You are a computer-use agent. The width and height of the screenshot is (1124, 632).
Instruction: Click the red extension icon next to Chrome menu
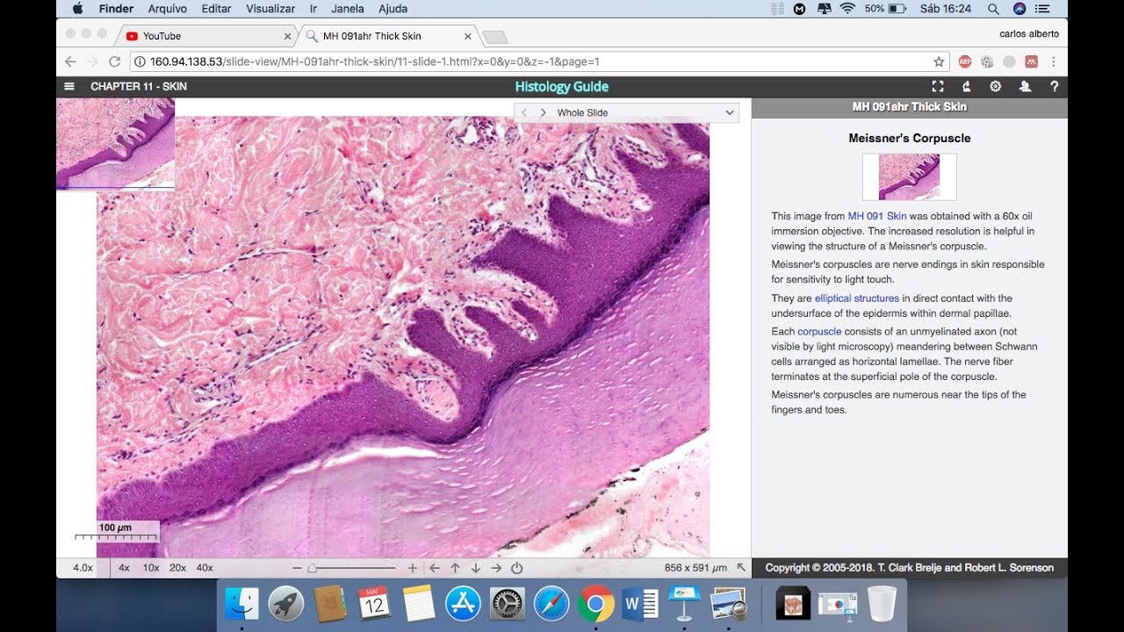click(1031, 61)
